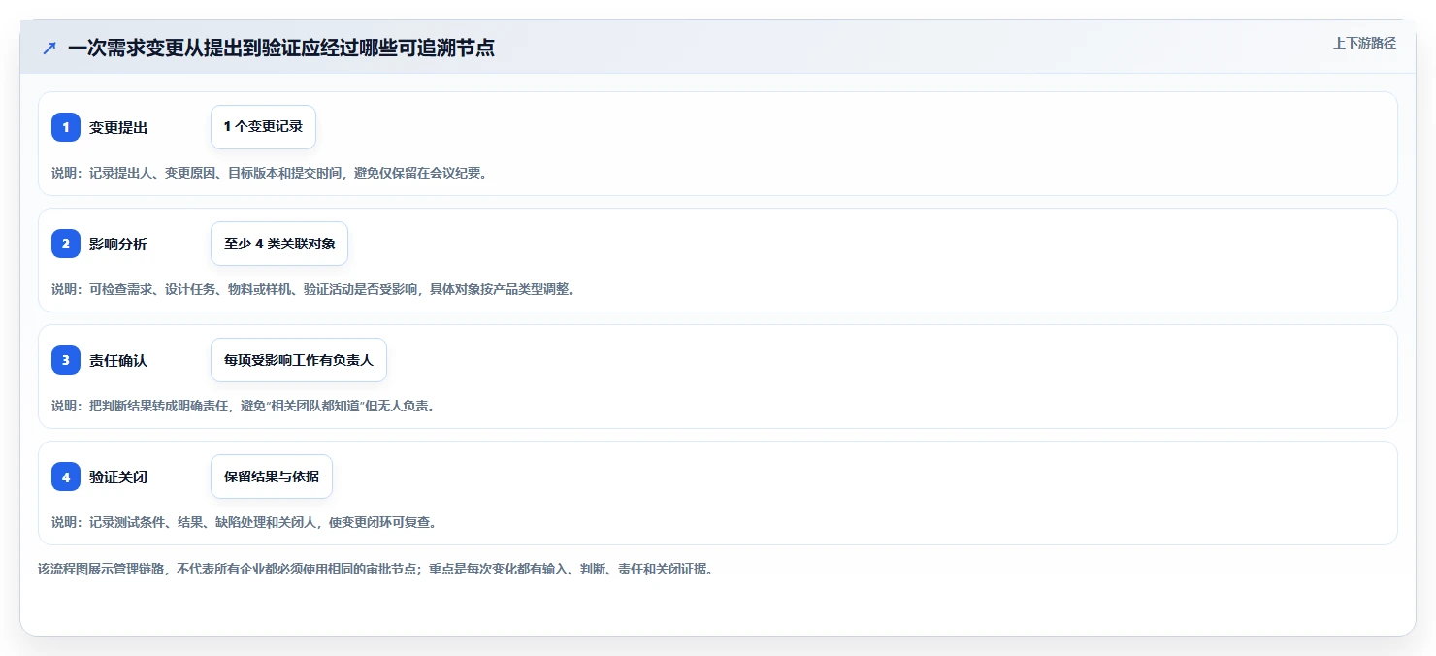Click the 至少 4 类关联对象 pill
1436x656 pixels.
(279, 244)
